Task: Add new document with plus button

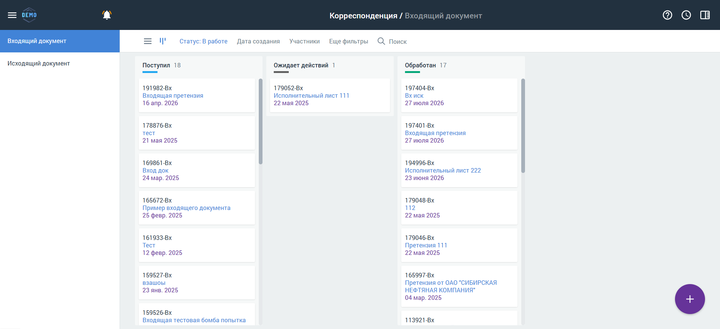Action: point(690,299)
